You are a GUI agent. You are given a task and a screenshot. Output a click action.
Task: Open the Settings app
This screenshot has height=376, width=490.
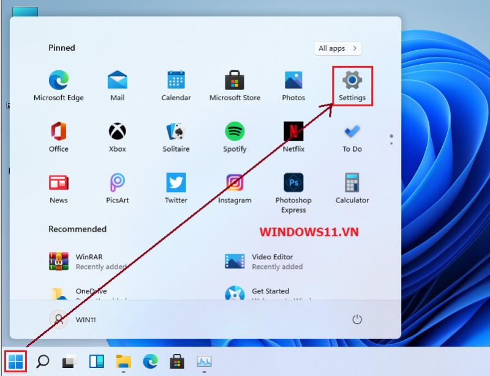[352, 86]
